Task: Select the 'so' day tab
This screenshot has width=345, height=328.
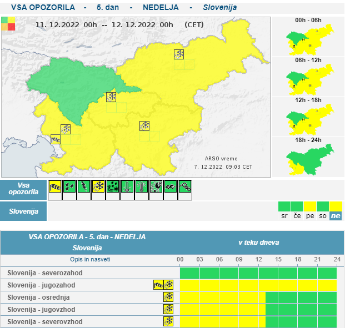Action: coord(323,216)
